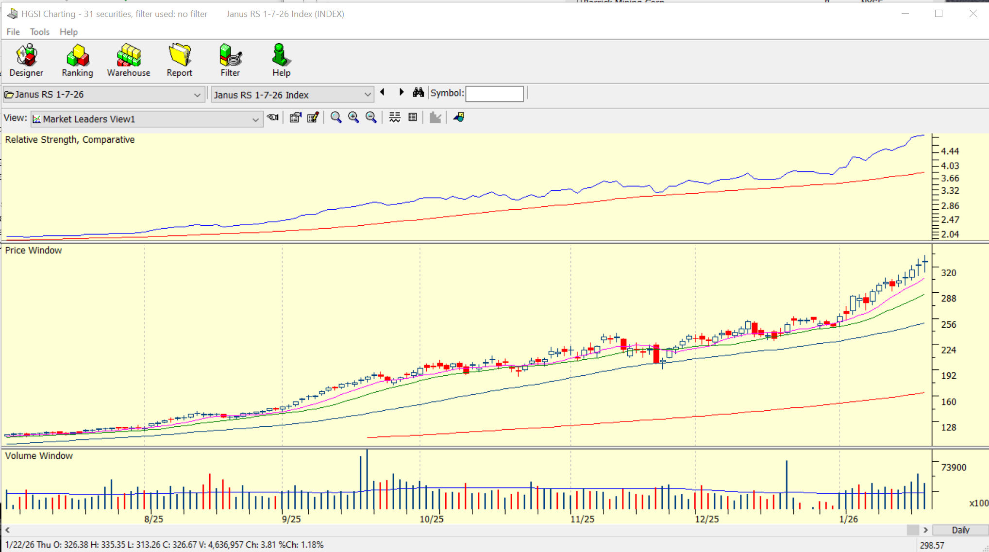989x552 pixels.
Task: Toggle the indicator lines wave icon
Action: click(395, 117)
